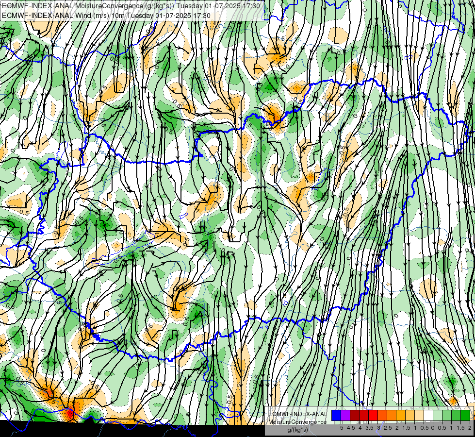Click the 'Wind (m/s) 10m' title line
Viewport: 475px width, 437px height.
(106, 16)
